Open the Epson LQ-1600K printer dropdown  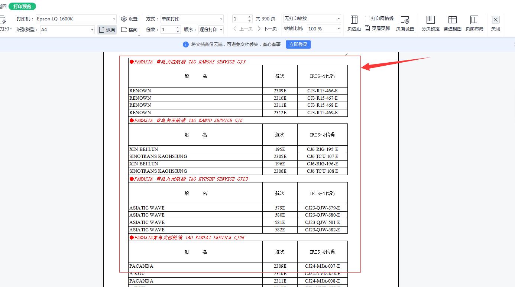(x=114, y=19)
